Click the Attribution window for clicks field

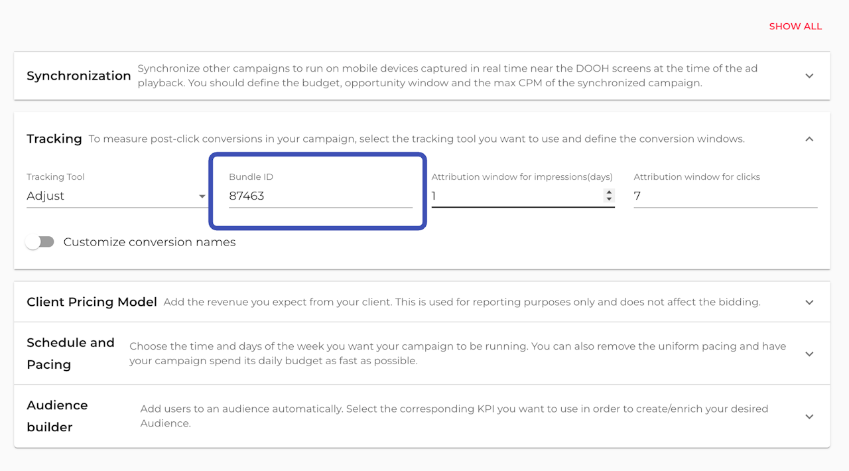point(725,196)
